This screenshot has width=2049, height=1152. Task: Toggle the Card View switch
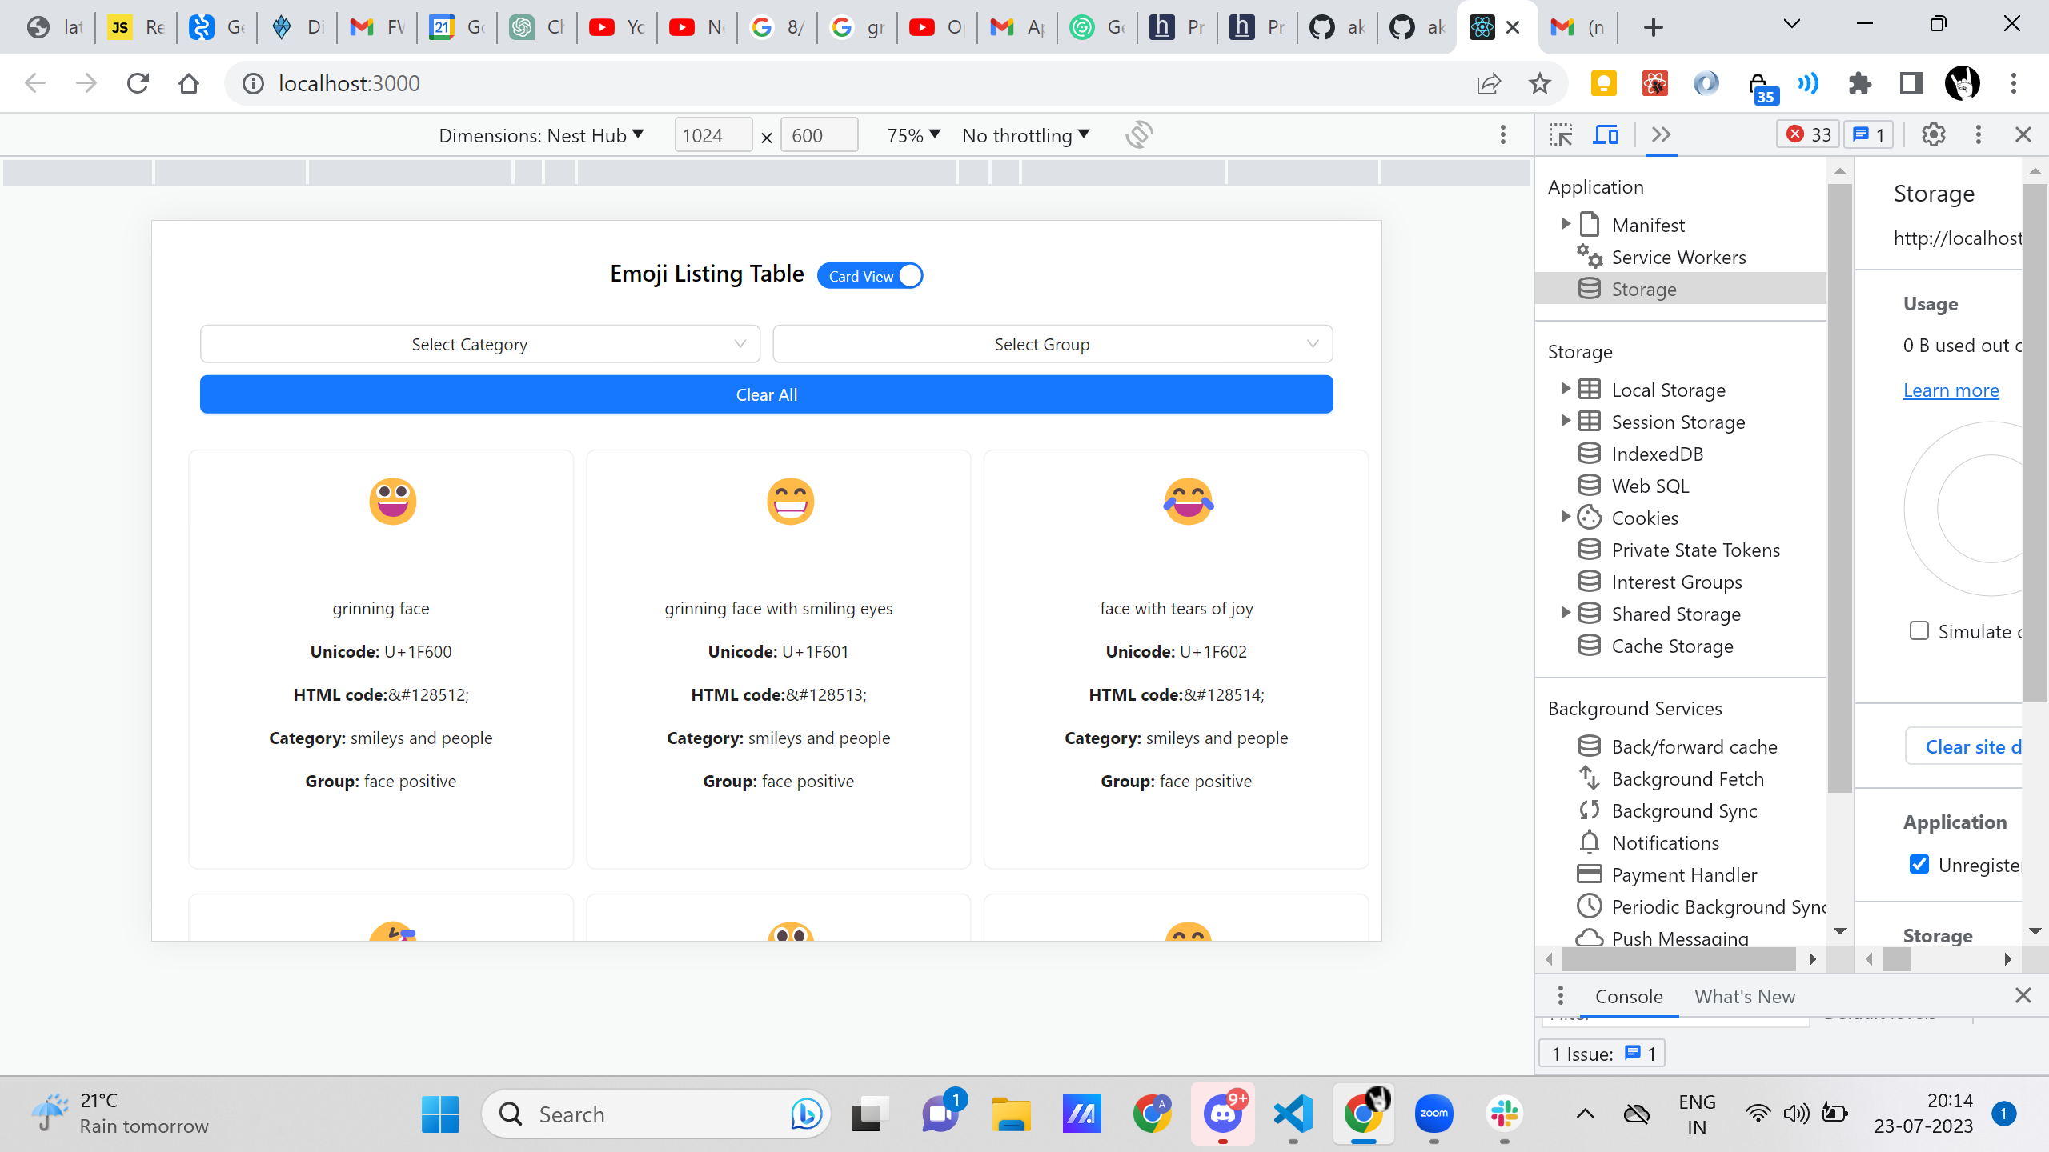click(x=870, y=276)
